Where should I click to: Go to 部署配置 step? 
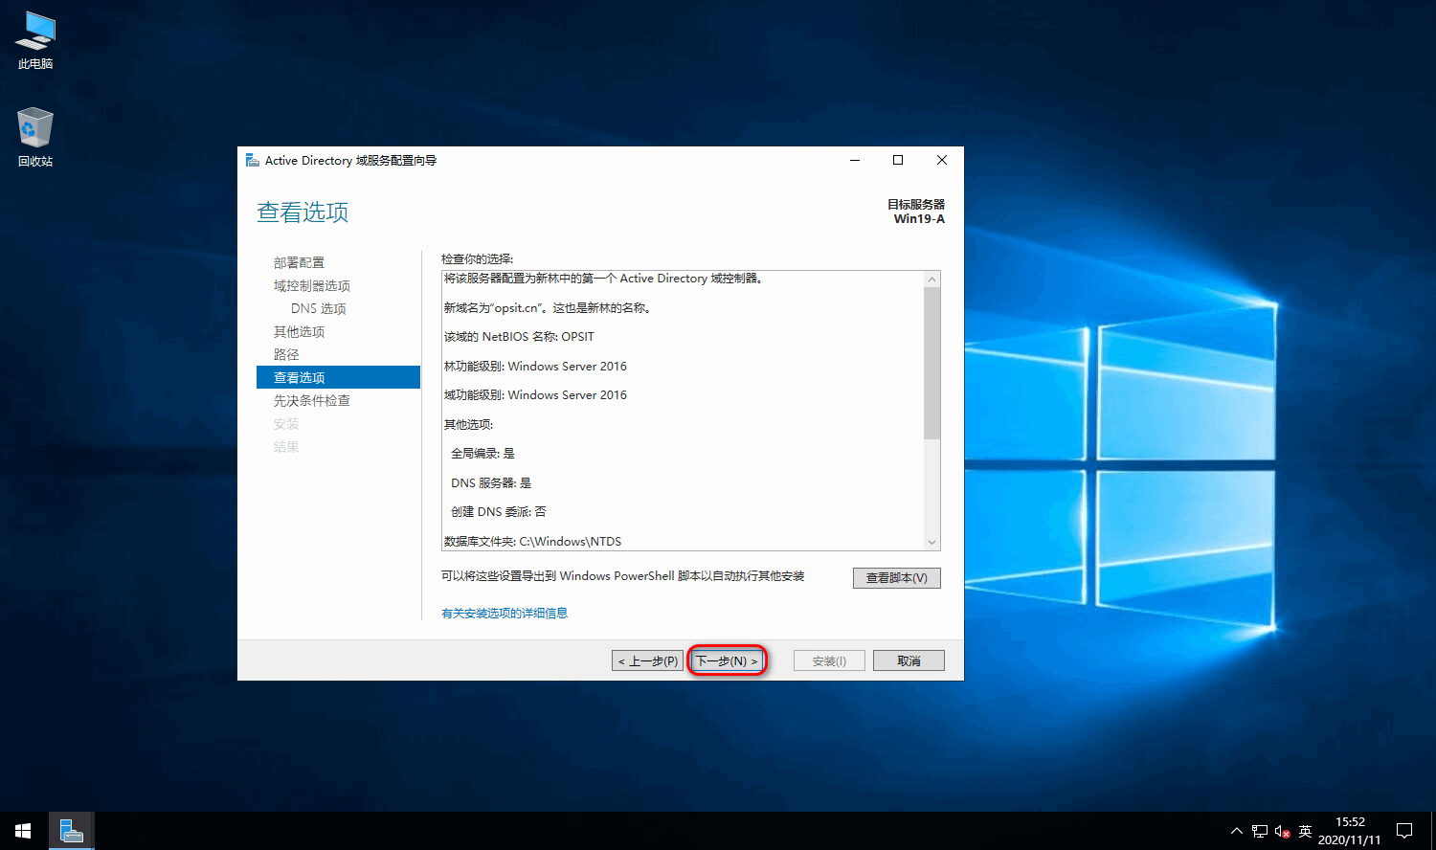pos(299,262)
